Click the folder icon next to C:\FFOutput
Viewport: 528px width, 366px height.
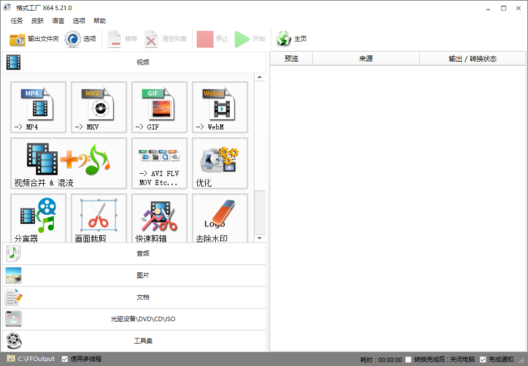point(11,359)
